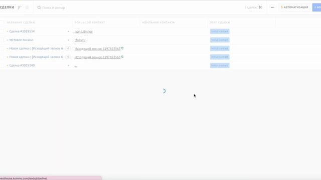Viewport: 321px width, 180px height.
Task: Tick the checkbox for Сделка #3019534
Action: [x=2, y=31]
